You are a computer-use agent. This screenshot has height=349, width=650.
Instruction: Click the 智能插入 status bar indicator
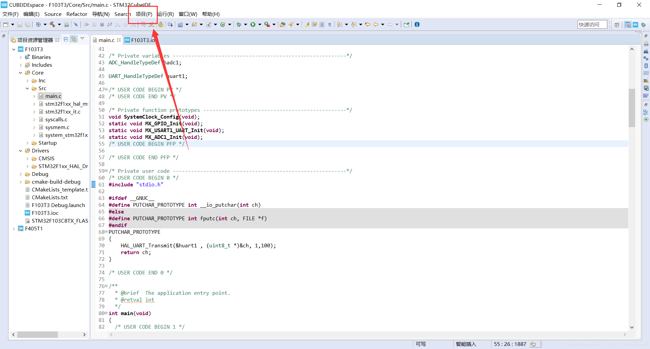tap(466, 344)
